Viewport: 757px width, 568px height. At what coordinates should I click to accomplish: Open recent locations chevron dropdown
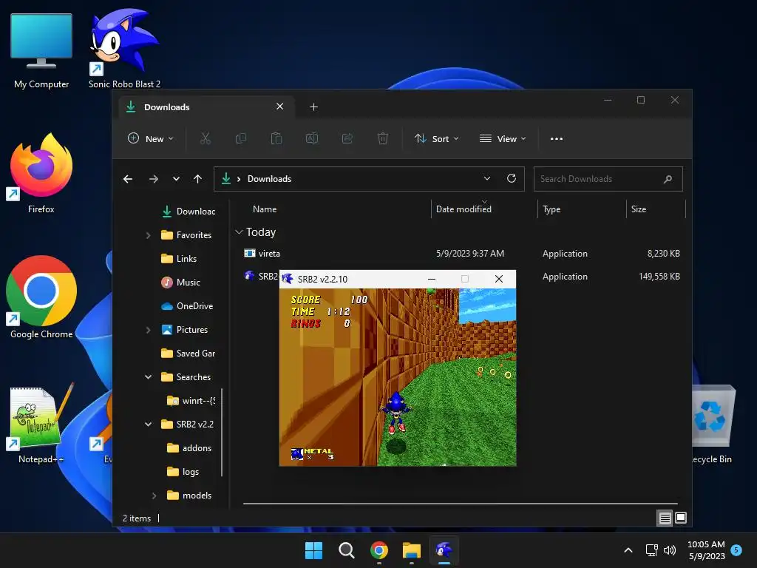point(176,179)
